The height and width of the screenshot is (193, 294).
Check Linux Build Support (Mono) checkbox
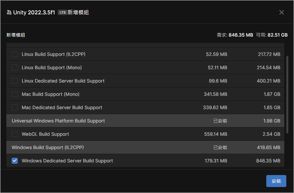tap(15, 68)
